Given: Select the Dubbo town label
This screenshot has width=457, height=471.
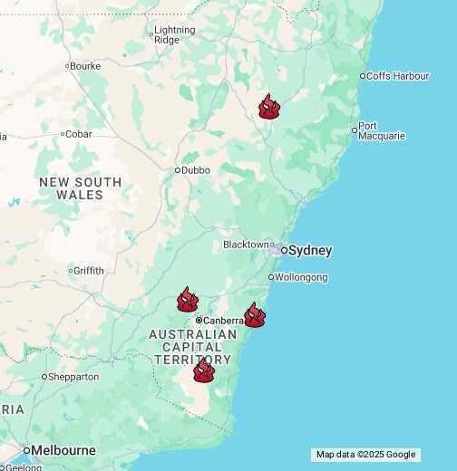Looking at the screenshot, I should point(196,170).
